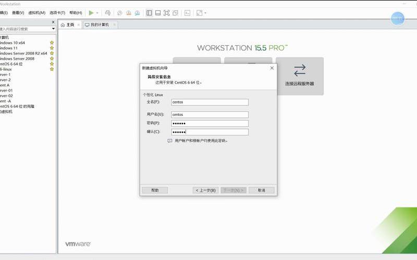Screen dimensions: 417x260
Task: Click the green Power On play icon
Action: (91, 12)
